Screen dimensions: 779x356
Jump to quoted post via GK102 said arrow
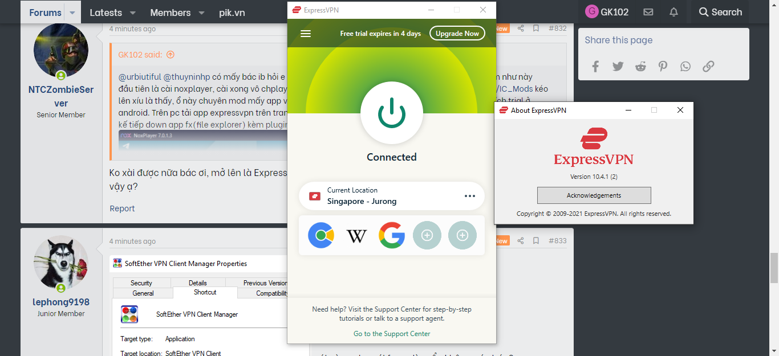[x=170, y=55]
